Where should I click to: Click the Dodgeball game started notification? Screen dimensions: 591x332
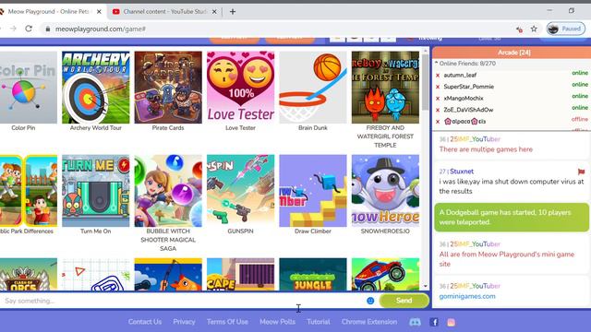pos(511,218)
